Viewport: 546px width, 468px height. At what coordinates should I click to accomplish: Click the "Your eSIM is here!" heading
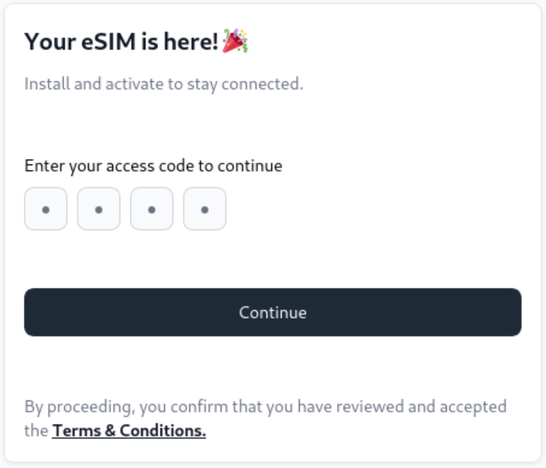[121, 42]
